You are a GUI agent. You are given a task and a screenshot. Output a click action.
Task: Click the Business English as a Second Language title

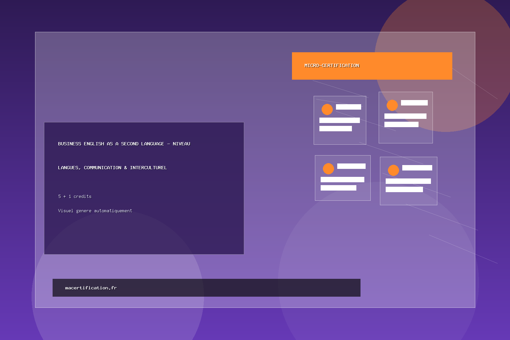[124, 144]
